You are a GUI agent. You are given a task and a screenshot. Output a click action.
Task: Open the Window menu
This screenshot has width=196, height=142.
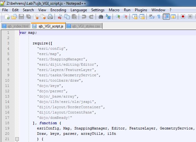tap(158, 10)
